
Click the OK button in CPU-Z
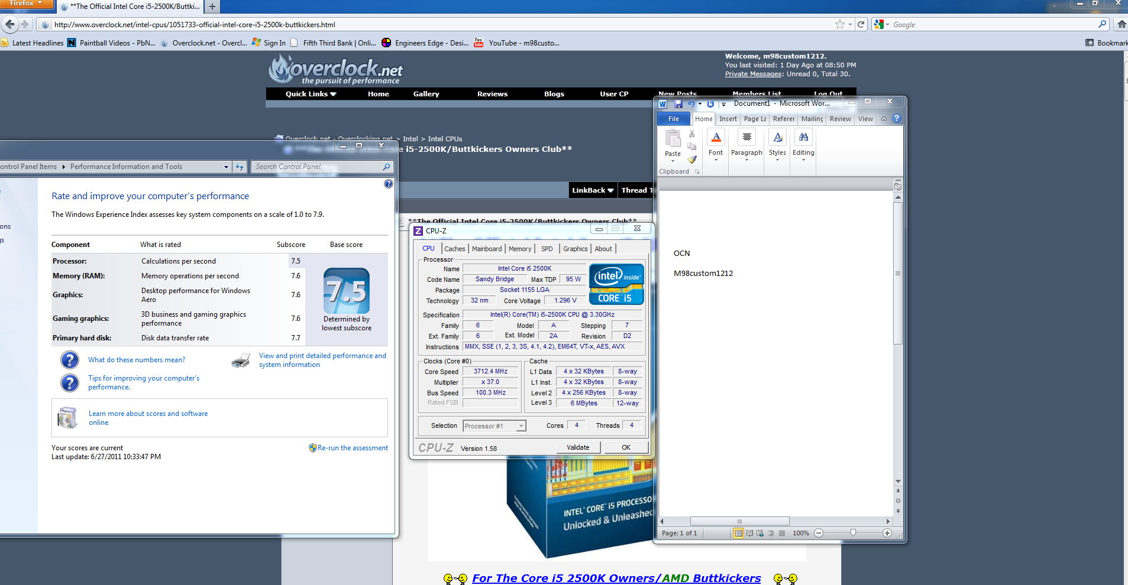626,447
